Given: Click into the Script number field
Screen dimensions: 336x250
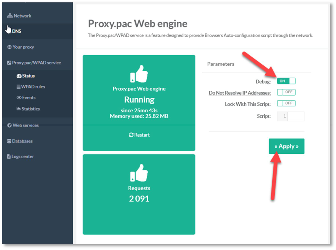Looking at the screenshot, I should pos(296,116).
